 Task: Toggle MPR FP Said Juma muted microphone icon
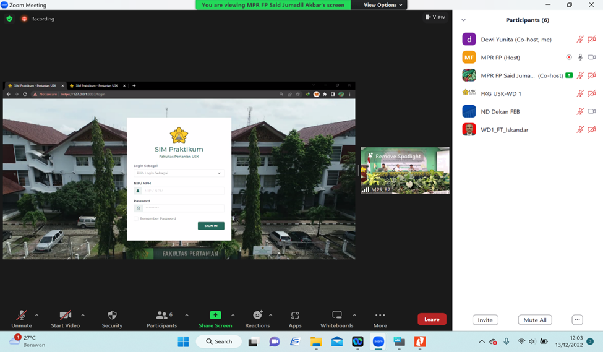pyautogui.click(x=580, y=75)
